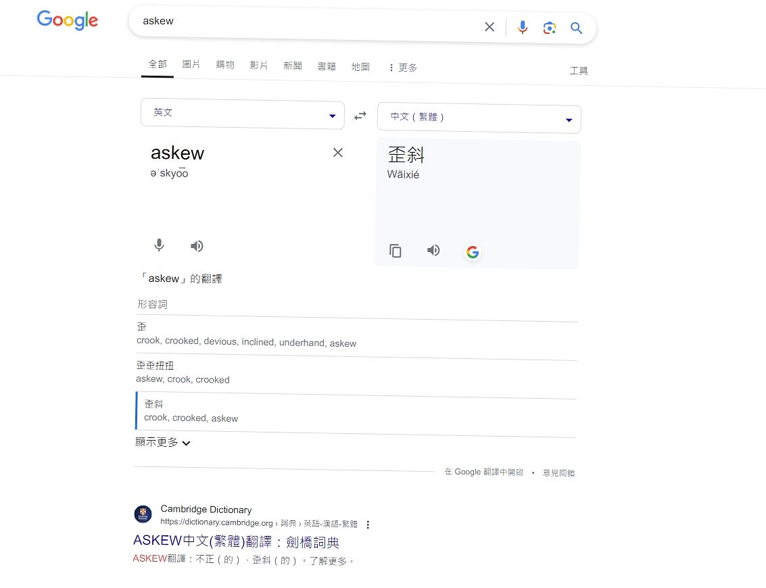Open Cambridge Dictionary ASKEW result link
This screenshot has height=588, width=766.
236,541
